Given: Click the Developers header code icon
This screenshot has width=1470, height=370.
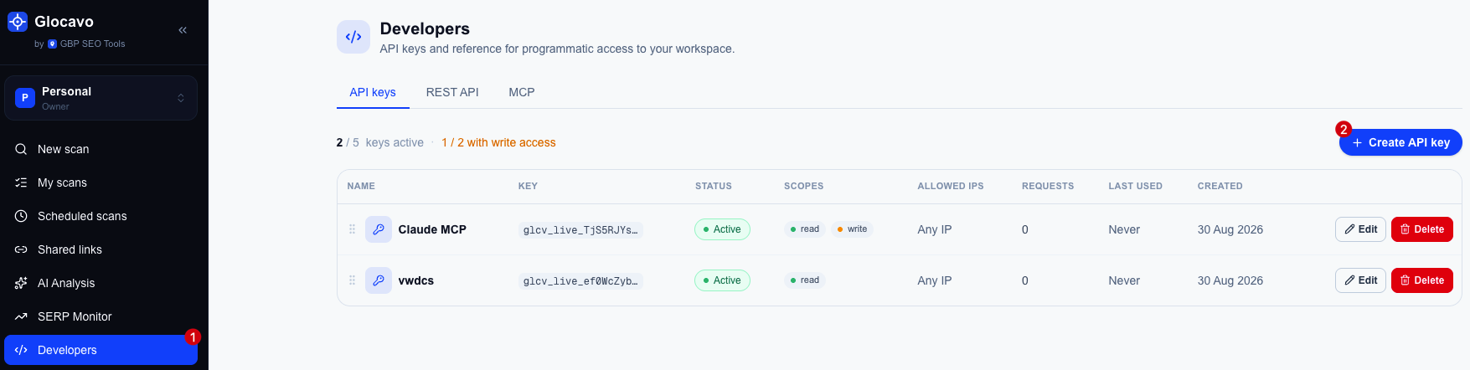Looking at the screenshot, I should [353, 37].
